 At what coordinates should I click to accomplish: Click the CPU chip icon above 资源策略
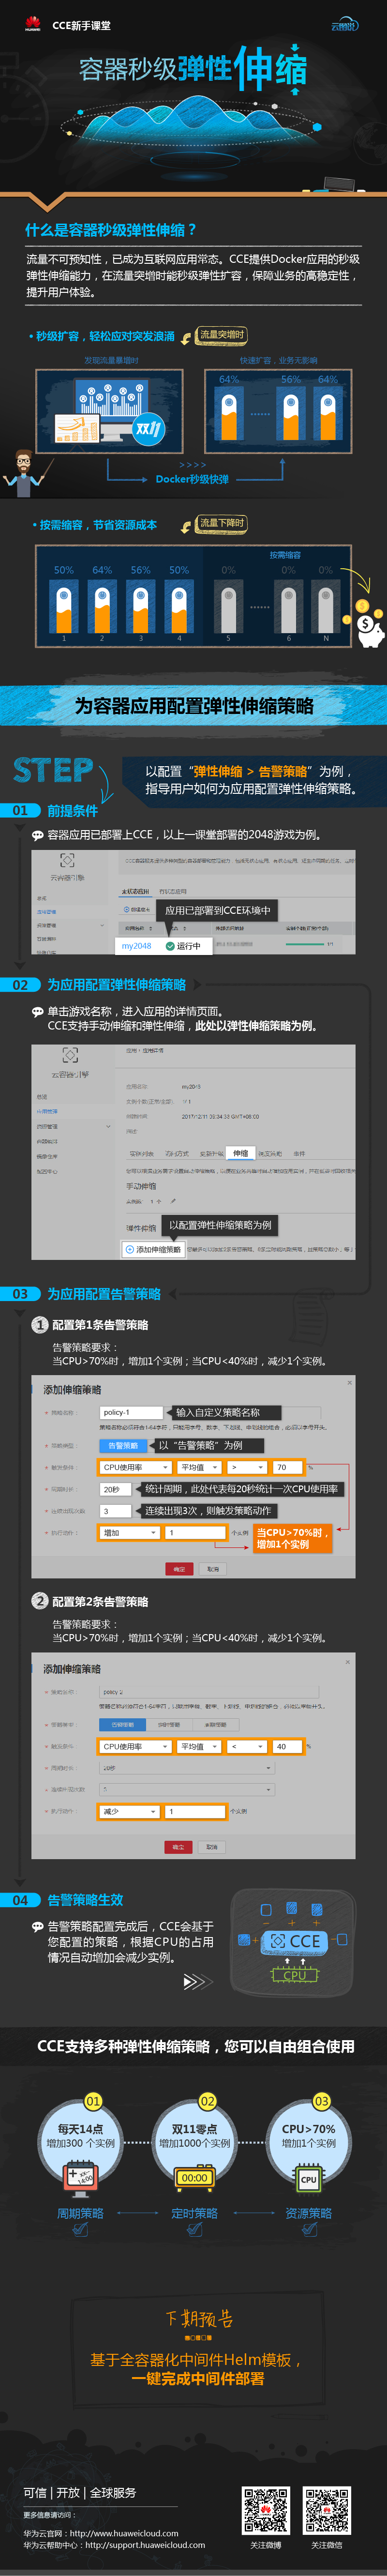(x=308, y=2178)
